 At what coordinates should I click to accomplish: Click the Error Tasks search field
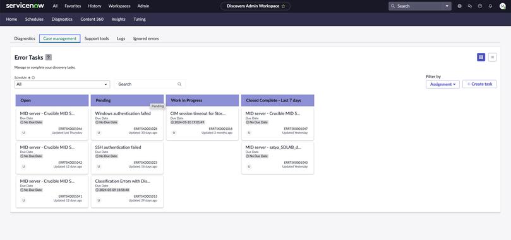(x=150, y=84)
